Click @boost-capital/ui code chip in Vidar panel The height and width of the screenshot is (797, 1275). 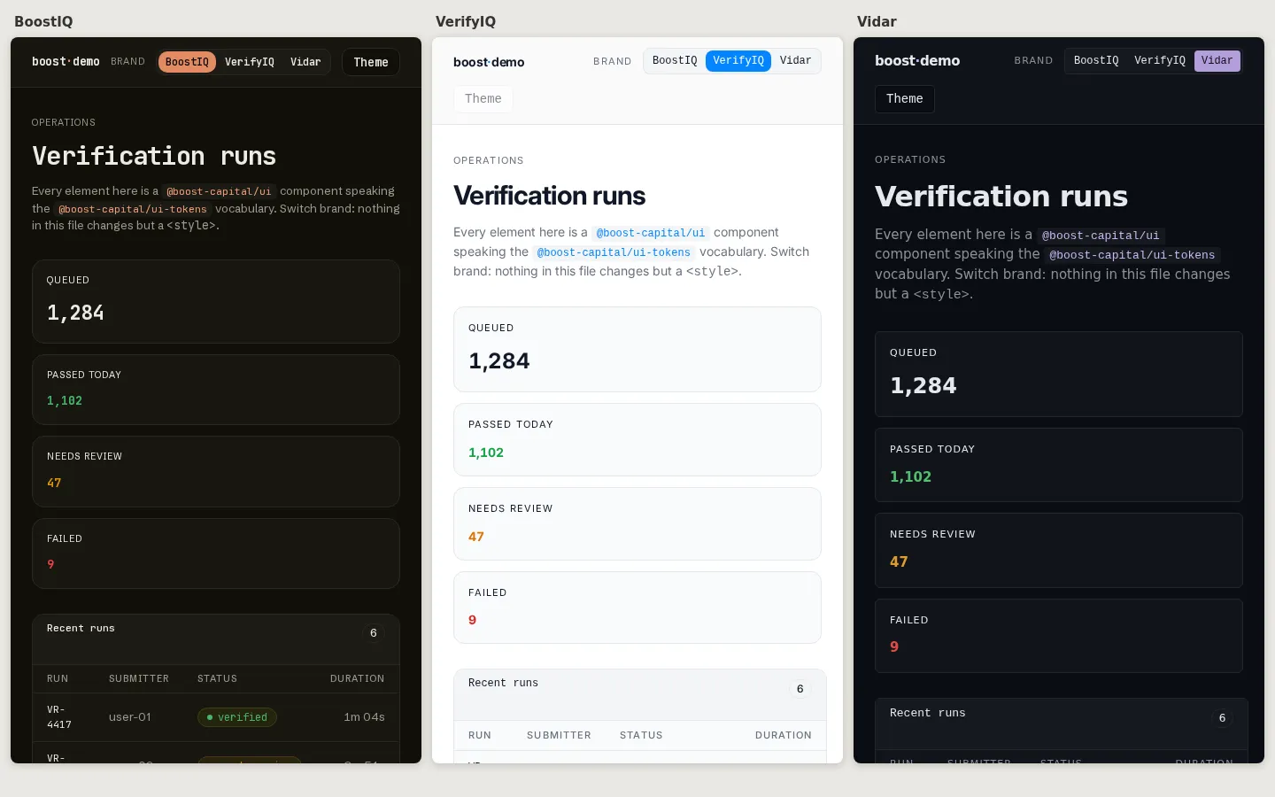point(1101,236)
